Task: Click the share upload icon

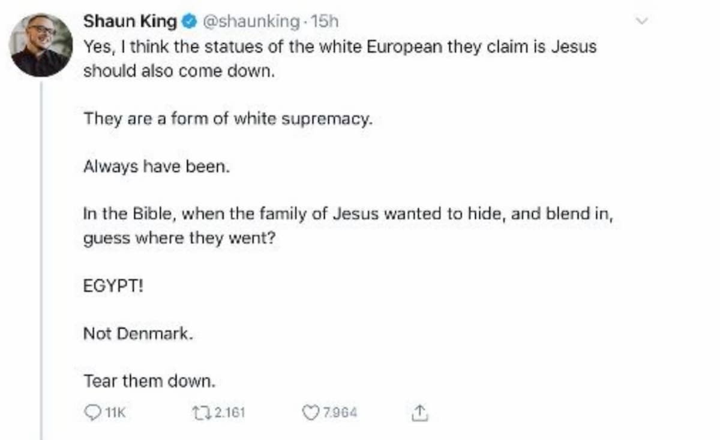Action: (x=420, y=412)
